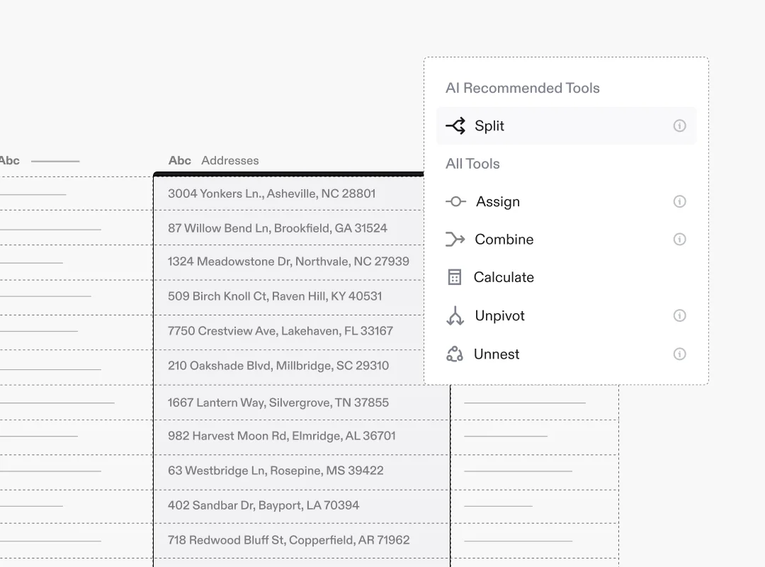
Task: Click the Unnest tool icon
Action: (456, 354)
